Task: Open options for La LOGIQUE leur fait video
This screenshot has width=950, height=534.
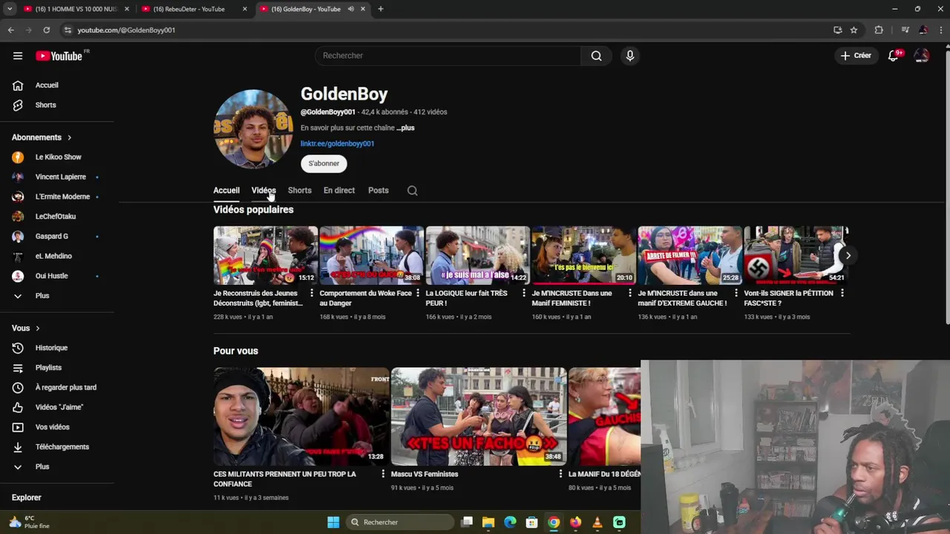Action: point(524,294)
